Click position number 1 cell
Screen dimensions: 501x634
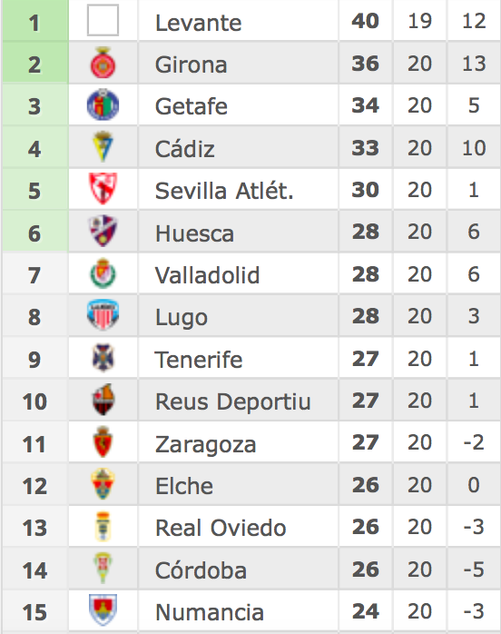point(35,21)
